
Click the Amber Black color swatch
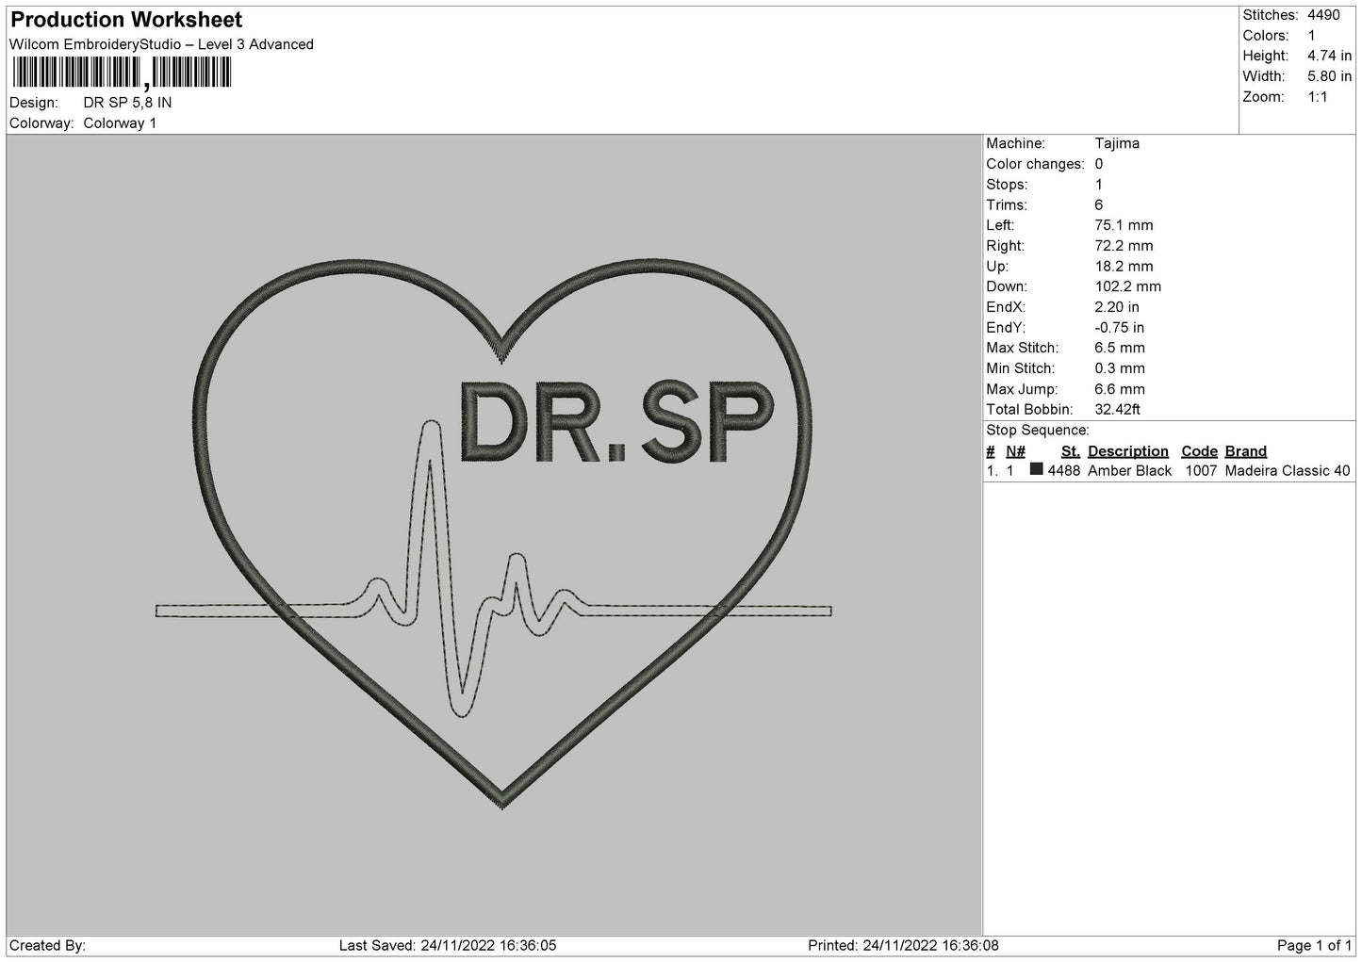[x=1037, y=469]
